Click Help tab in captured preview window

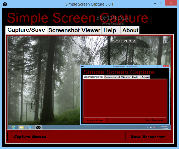pos(136,77)
